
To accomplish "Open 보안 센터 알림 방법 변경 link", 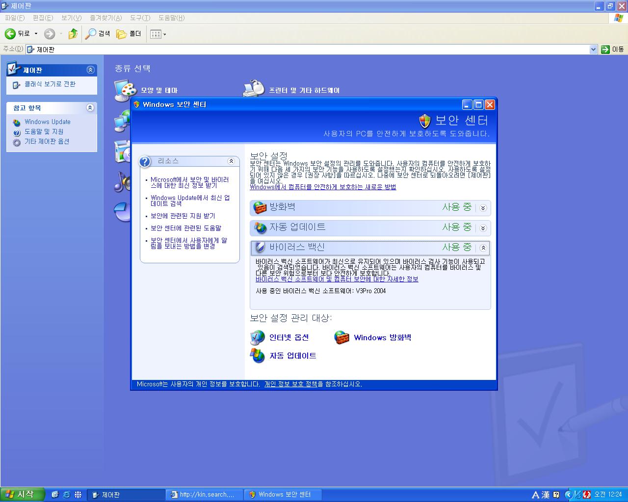I will tap(189, 243).
